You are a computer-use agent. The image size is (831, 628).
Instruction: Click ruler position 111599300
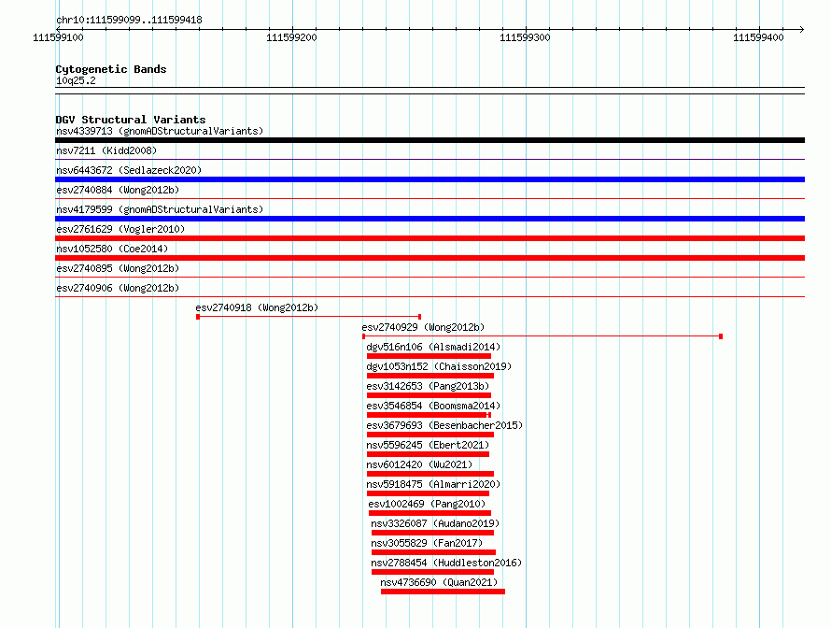coord(525,37)
